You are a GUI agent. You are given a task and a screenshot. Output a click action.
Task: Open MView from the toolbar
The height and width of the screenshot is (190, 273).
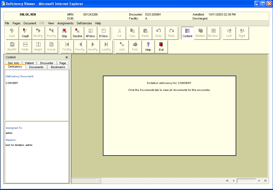[91, 33]
